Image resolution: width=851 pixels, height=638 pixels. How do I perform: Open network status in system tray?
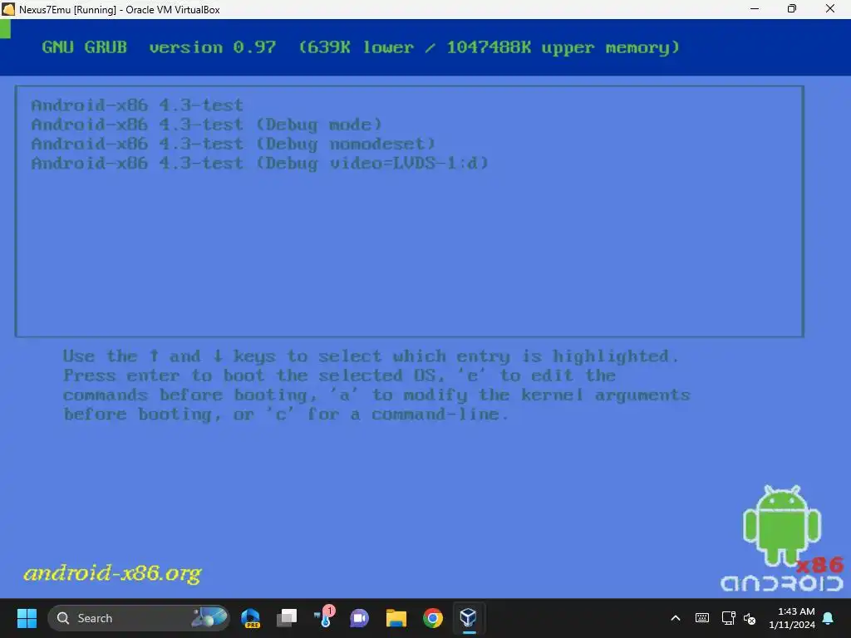pyautogui.click(x=728, y=618)
